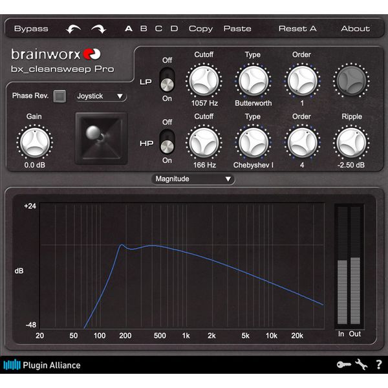Flip the HP Off/On switch
388x388 pixels.
point(167,141)
